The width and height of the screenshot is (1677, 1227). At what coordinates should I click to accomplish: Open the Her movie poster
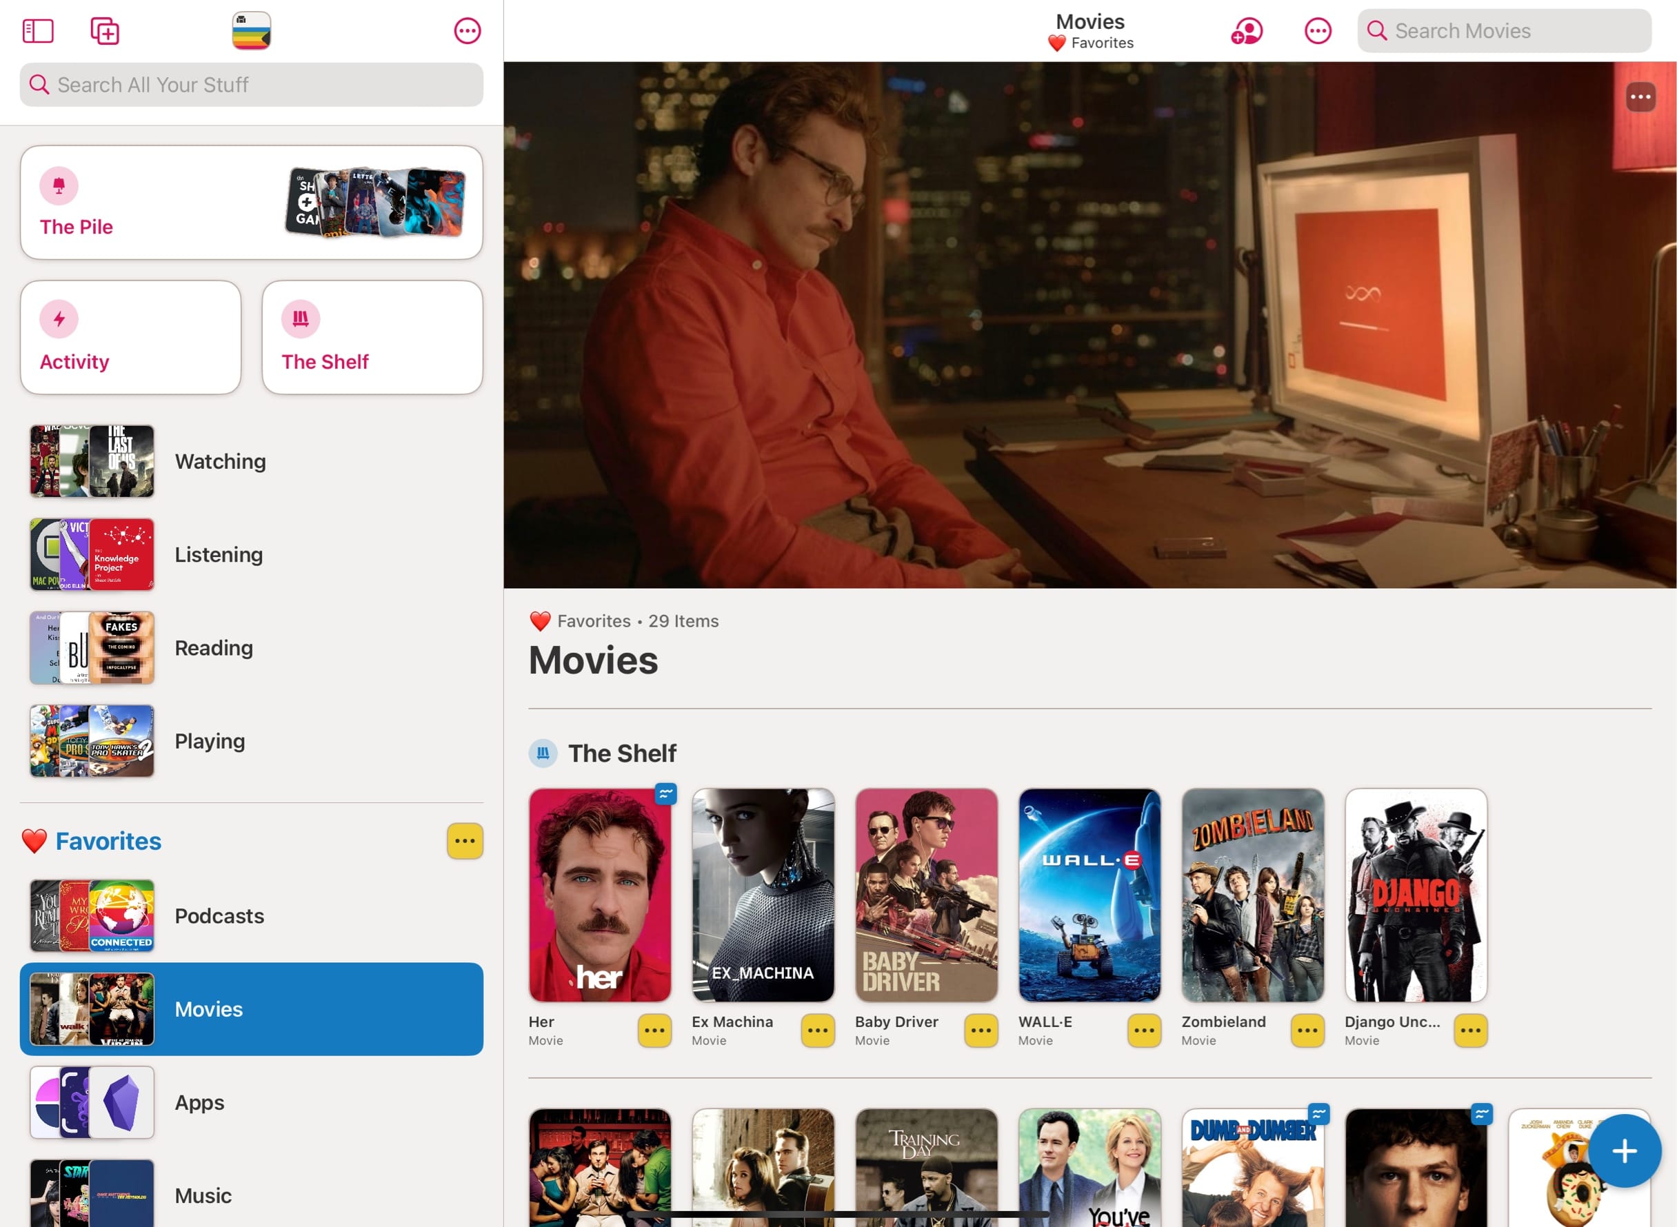coord(600,895)
